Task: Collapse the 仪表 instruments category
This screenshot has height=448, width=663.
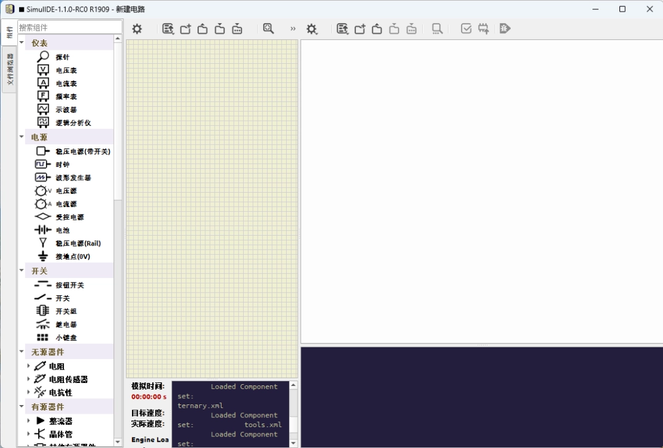Action: pyautogui.click(x=21, y=43)
